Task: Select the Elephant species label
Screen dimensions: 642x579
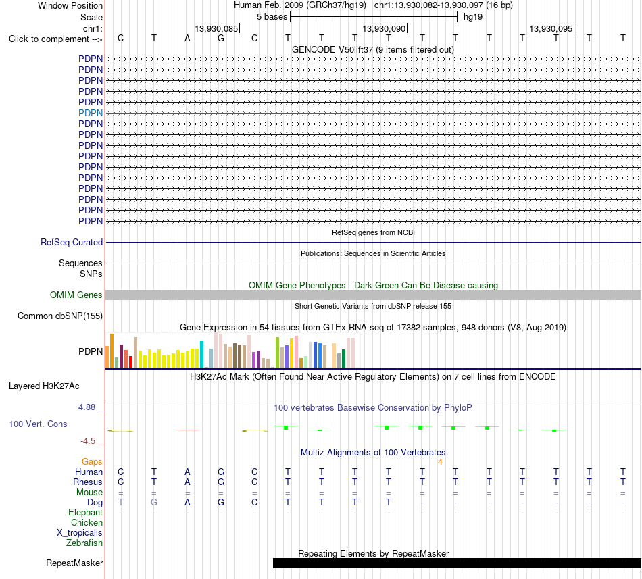Action: (x=85, y=512)
